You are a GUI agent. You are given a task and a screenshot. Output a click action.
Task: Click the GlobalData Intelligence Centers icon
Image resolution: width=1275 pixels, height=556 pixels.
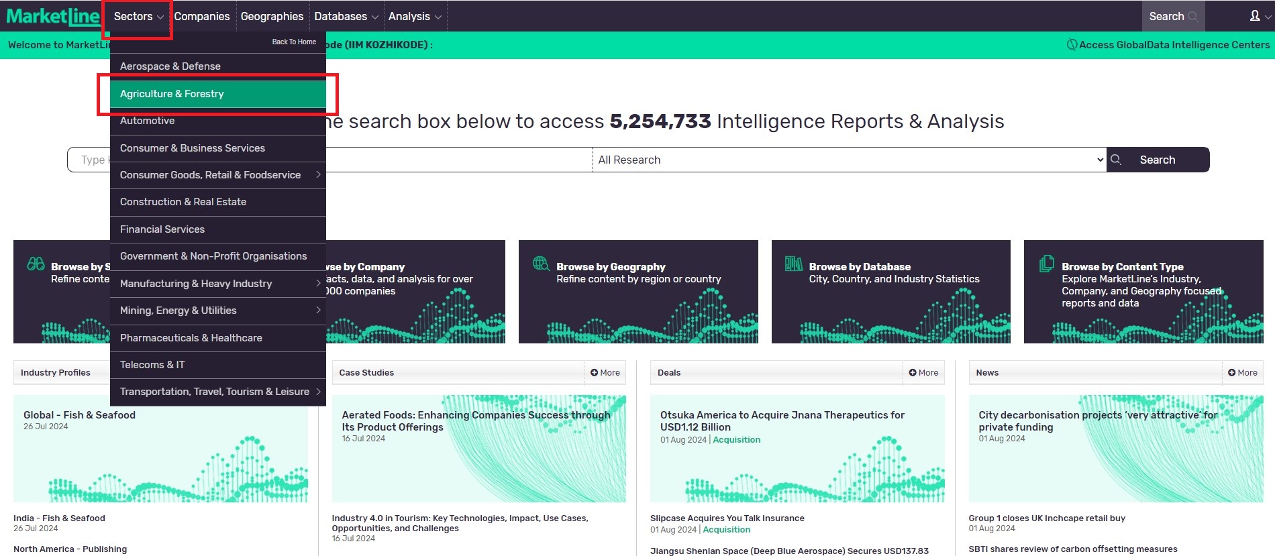pyautogui.click(x=1072, y=45)
